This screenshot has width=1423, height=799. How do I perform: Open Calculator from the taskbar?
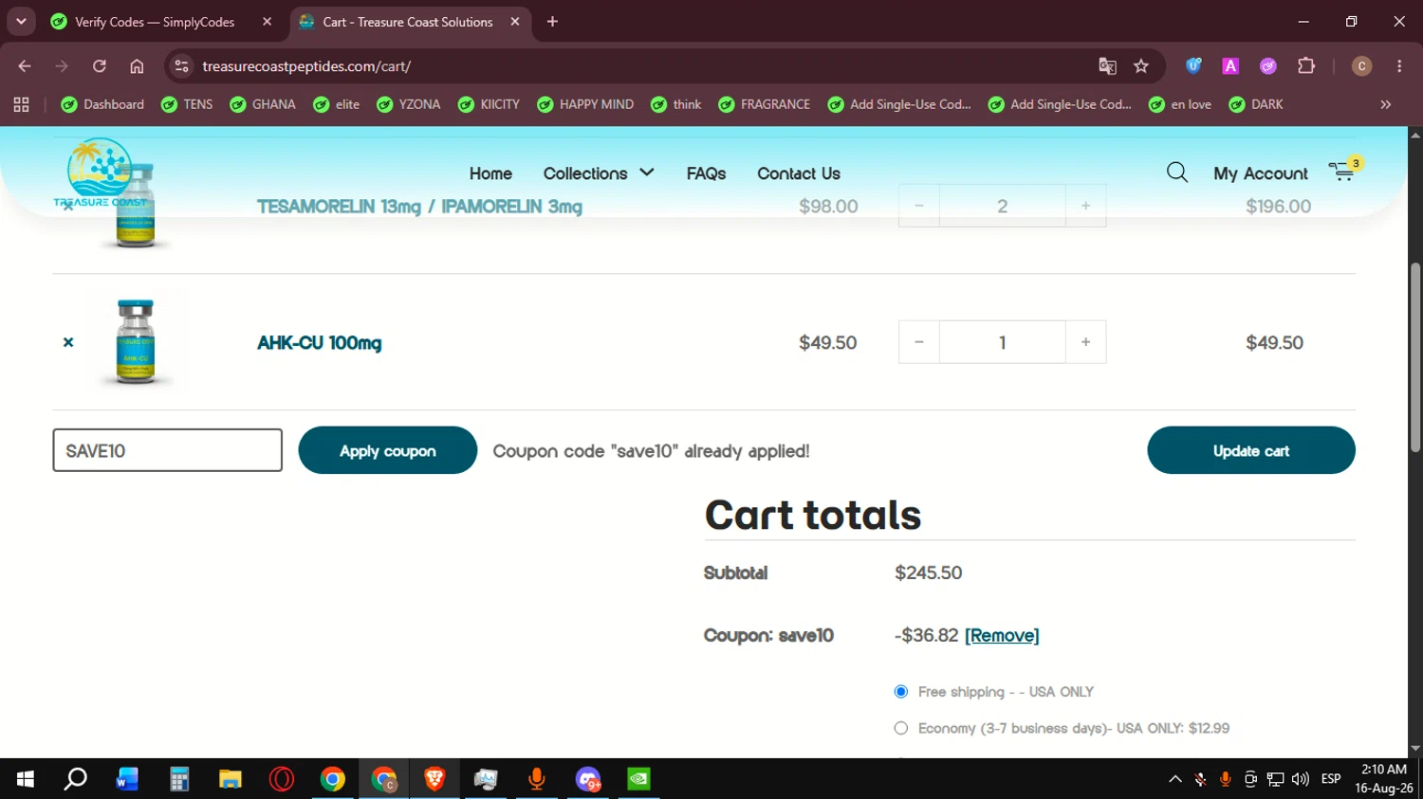[178, 779]
